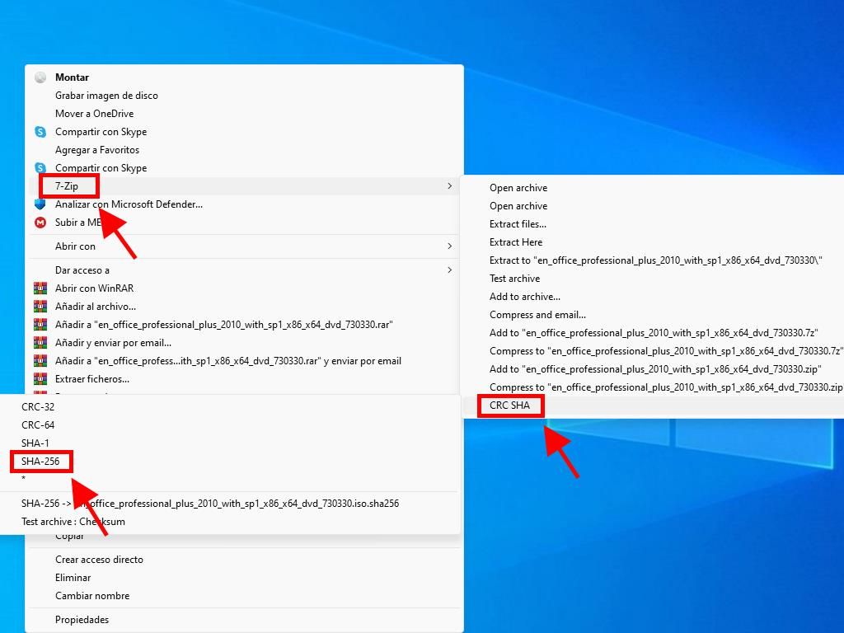Click the Microsoft Defender shield icon
Viewport: 844px width, 633px height.
(40, 204)
